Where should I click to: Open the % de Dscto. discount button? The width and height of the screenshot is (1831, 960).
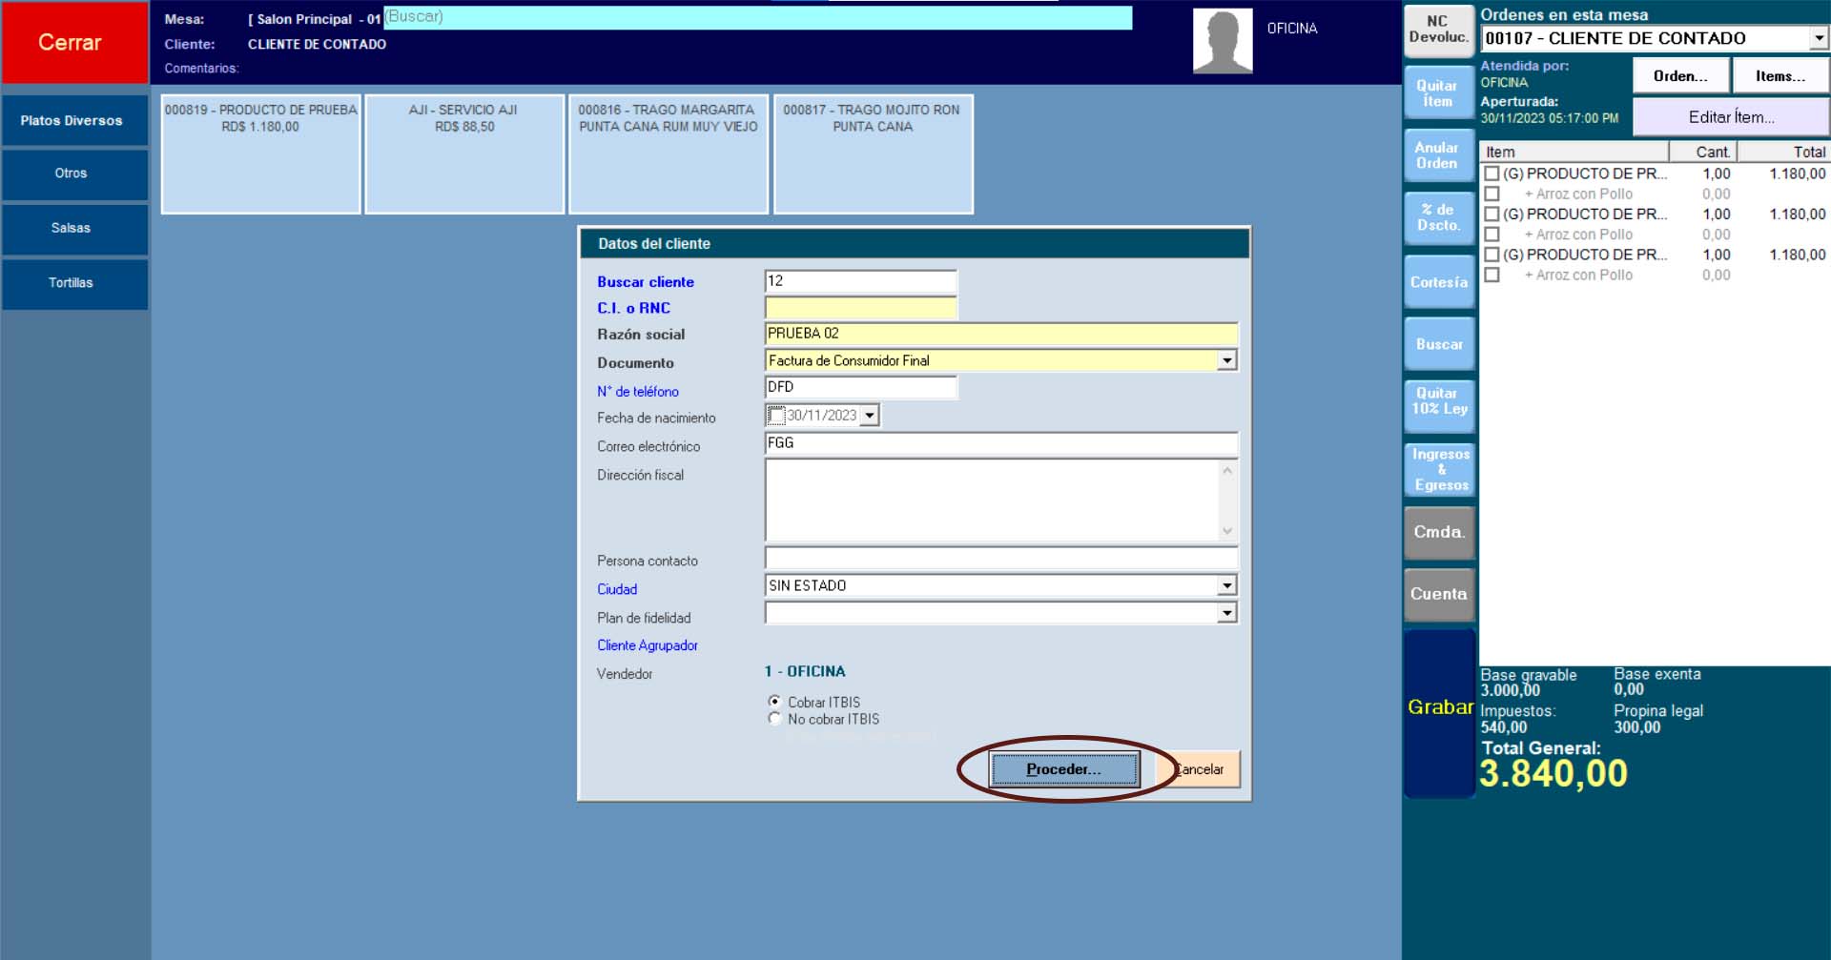click(x=1438, y=217)
